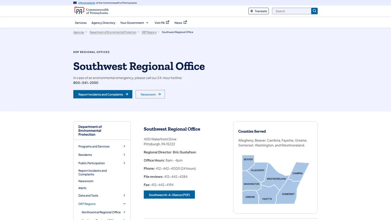
Task: Click the hotline number 800-541-2050
Action: tap(86, 83)
